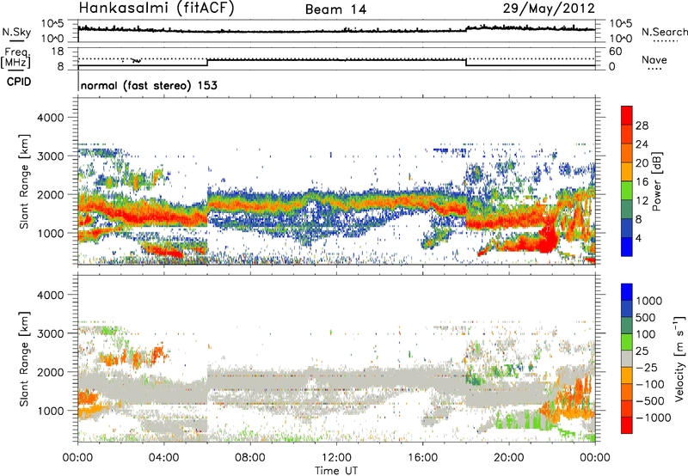Image resolution: width=688 pixels, height=476 pixels.
Task: Click the 60 label on right Nave axis
Action: [x=615, y=52]
